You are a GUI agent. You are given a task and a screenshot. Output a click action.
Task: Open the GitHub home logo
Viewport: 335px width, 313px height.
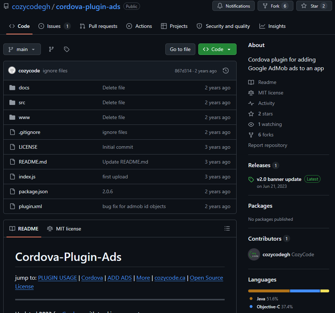click(6, 6)
